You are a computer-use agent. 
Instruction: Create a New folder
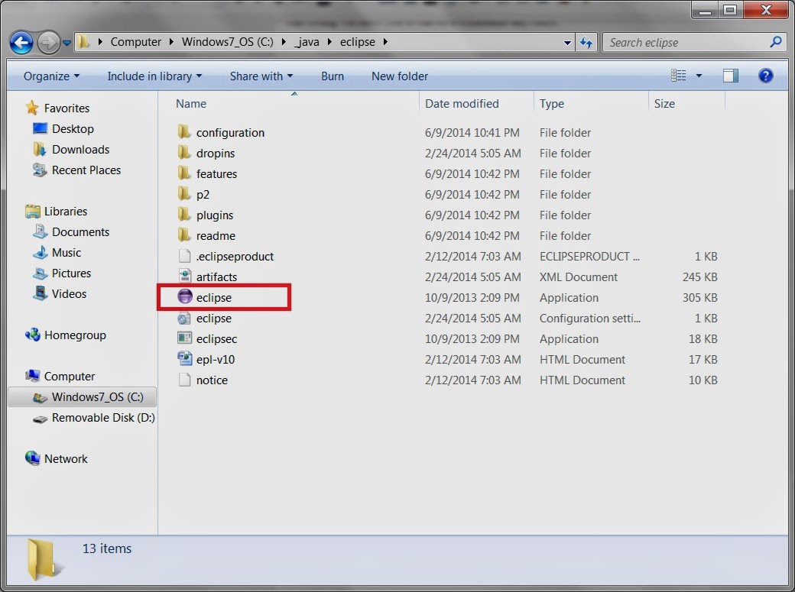pos(399,76)
